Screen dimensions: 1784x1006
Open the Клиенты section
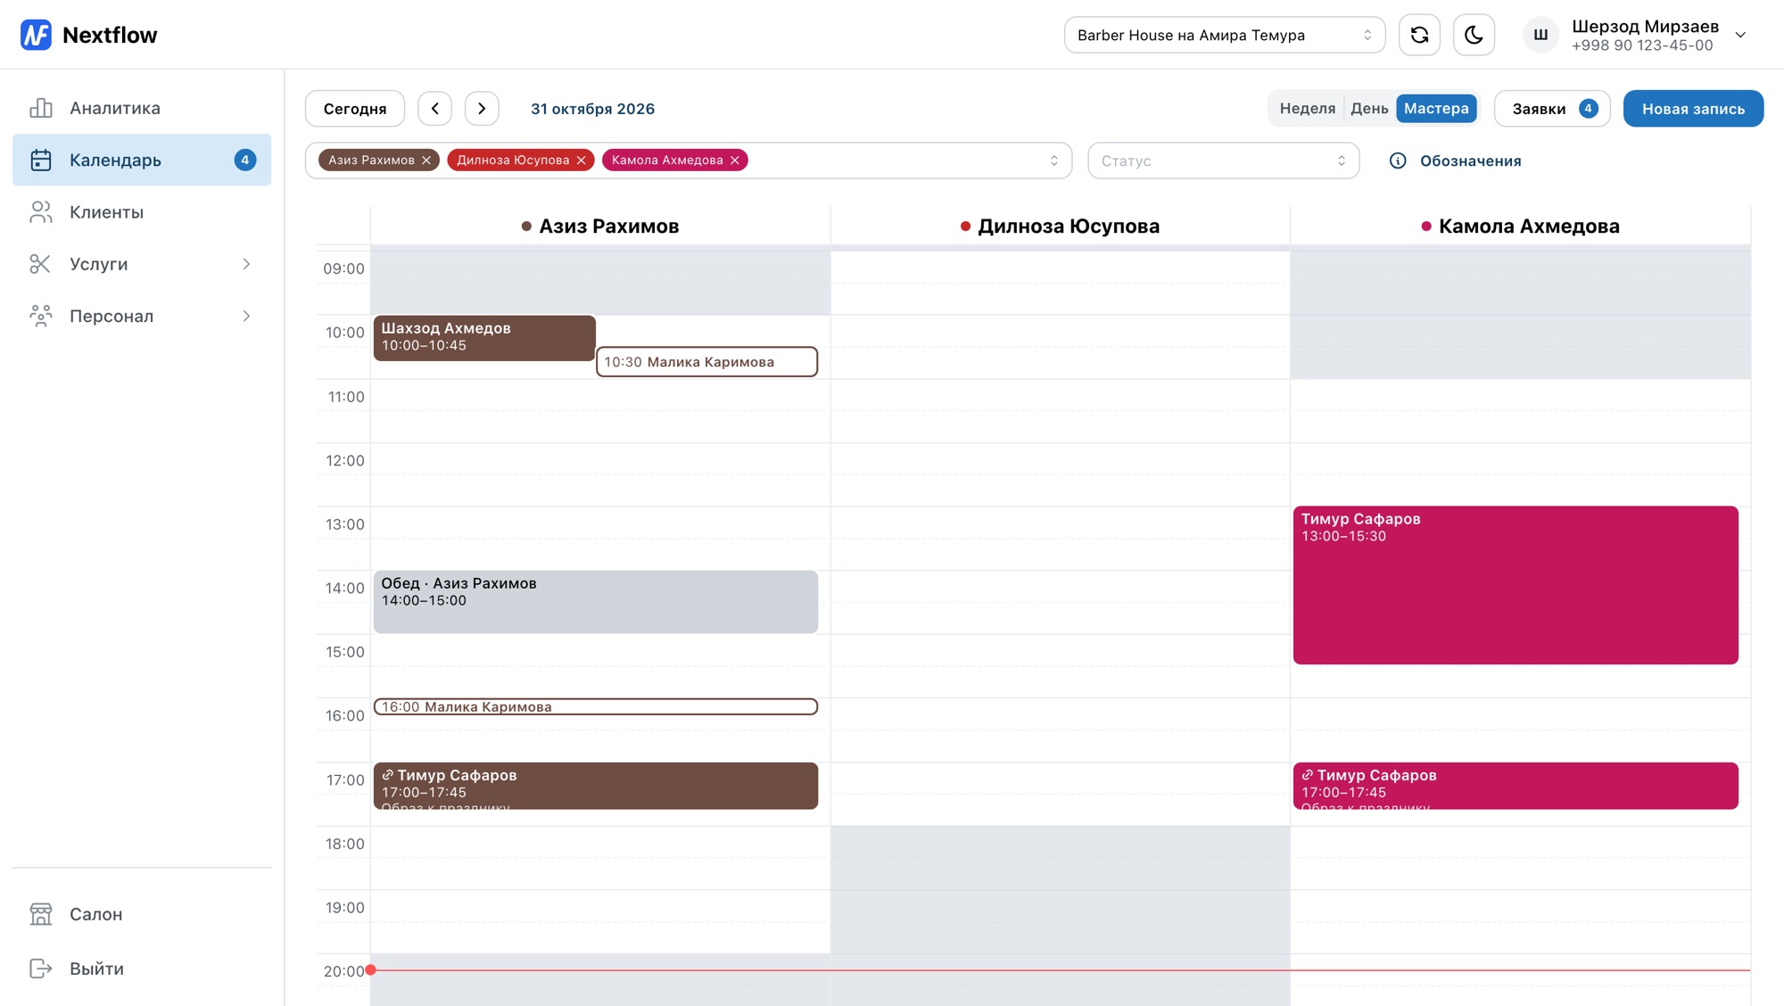pos(142,212)
